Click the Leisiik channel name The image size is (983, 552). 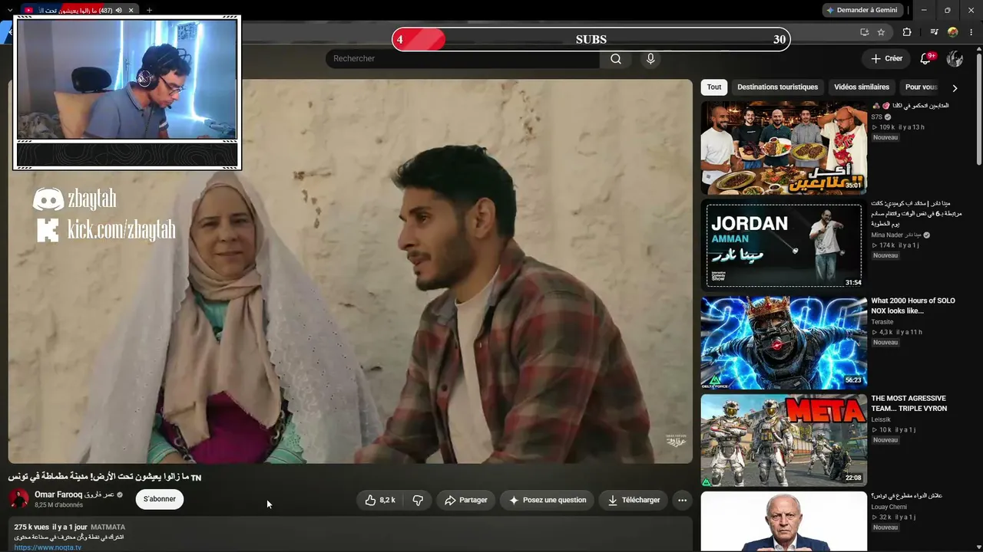click(881, 419)
